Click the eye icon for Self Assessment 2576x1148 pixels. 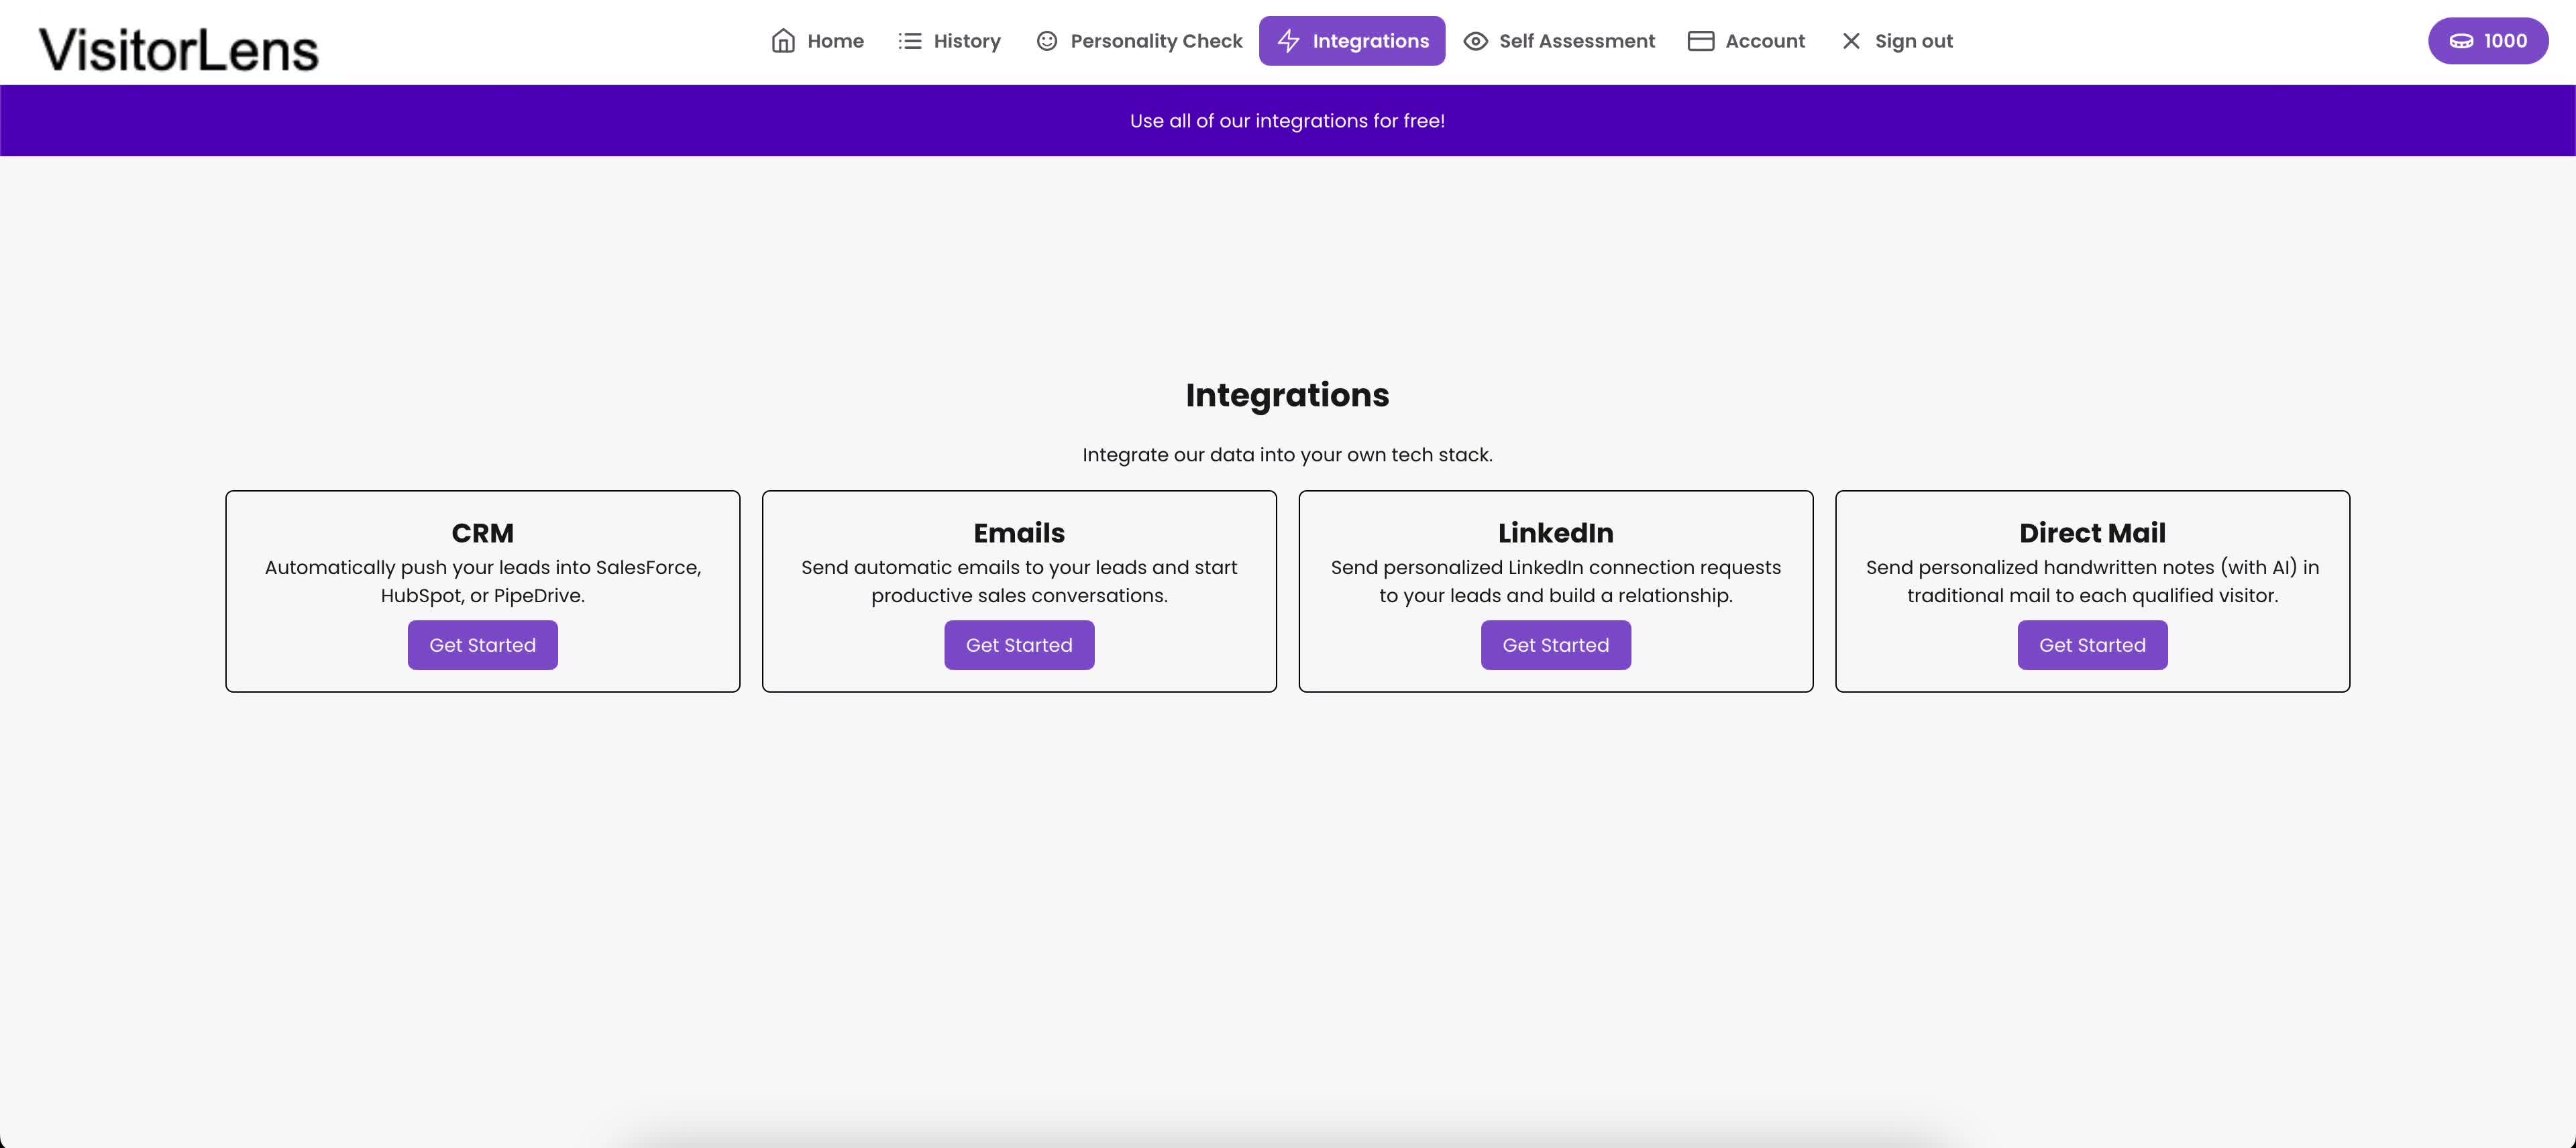1475,41
